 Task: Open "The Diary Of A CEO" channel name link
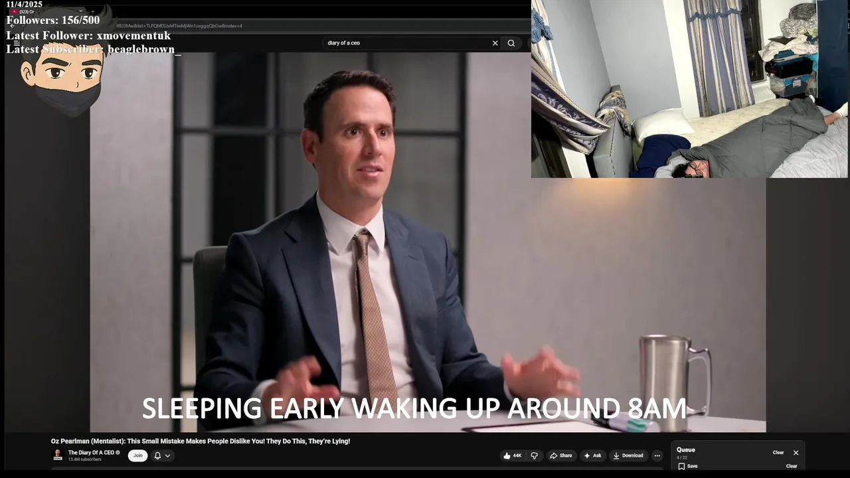point(92,453)
